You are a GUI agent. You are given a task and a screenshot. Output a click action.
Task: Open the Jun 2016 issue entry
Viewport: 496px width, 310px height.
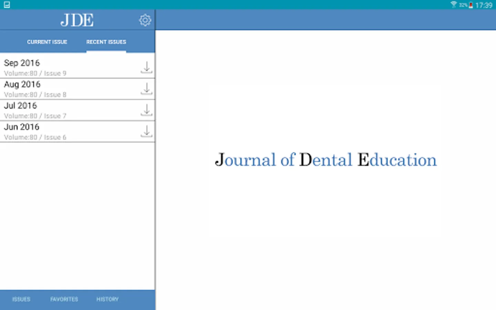tap(77, 132)
